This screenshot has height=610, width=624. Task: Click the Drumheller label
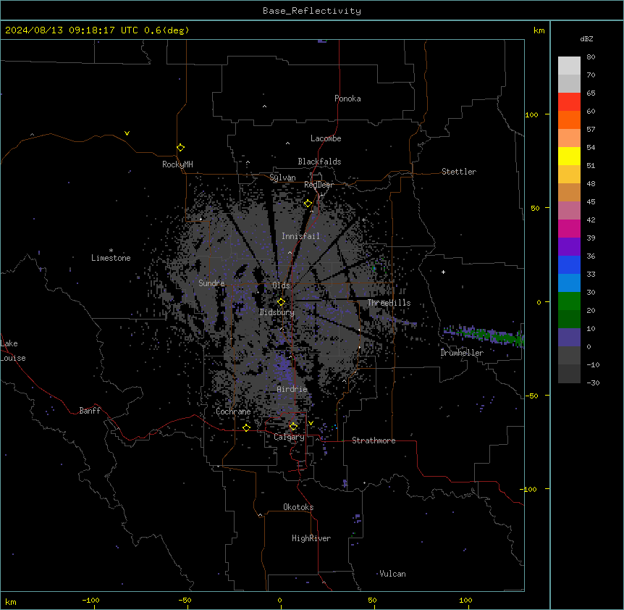(x=462, y=353)
